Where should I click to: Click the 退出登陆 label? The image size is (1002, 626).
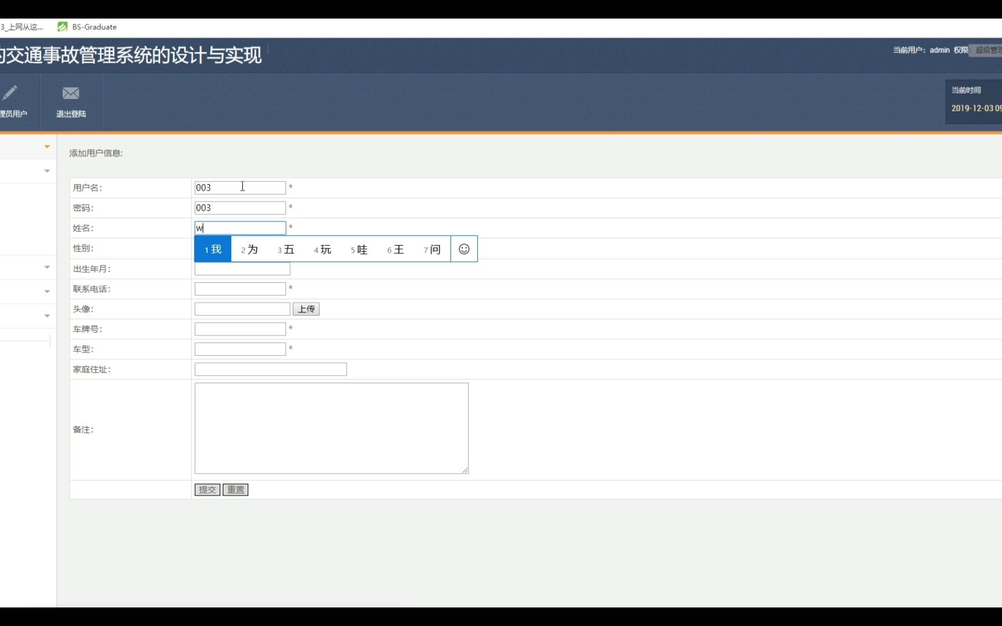[71, 114]
